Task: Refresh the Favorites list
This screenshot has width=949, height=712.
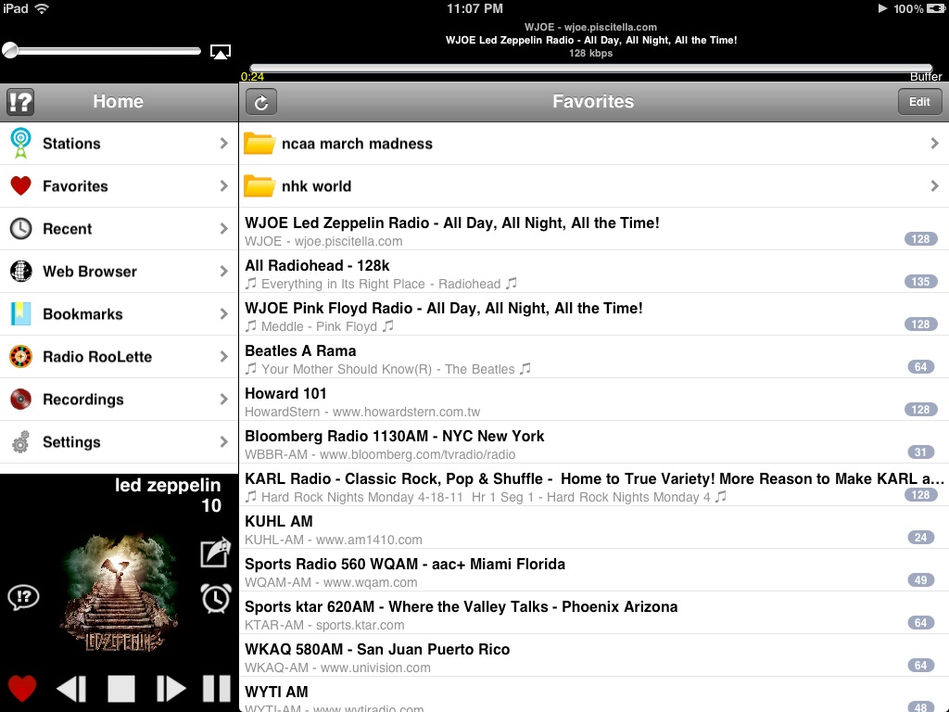Action: [x=260, y=102]
